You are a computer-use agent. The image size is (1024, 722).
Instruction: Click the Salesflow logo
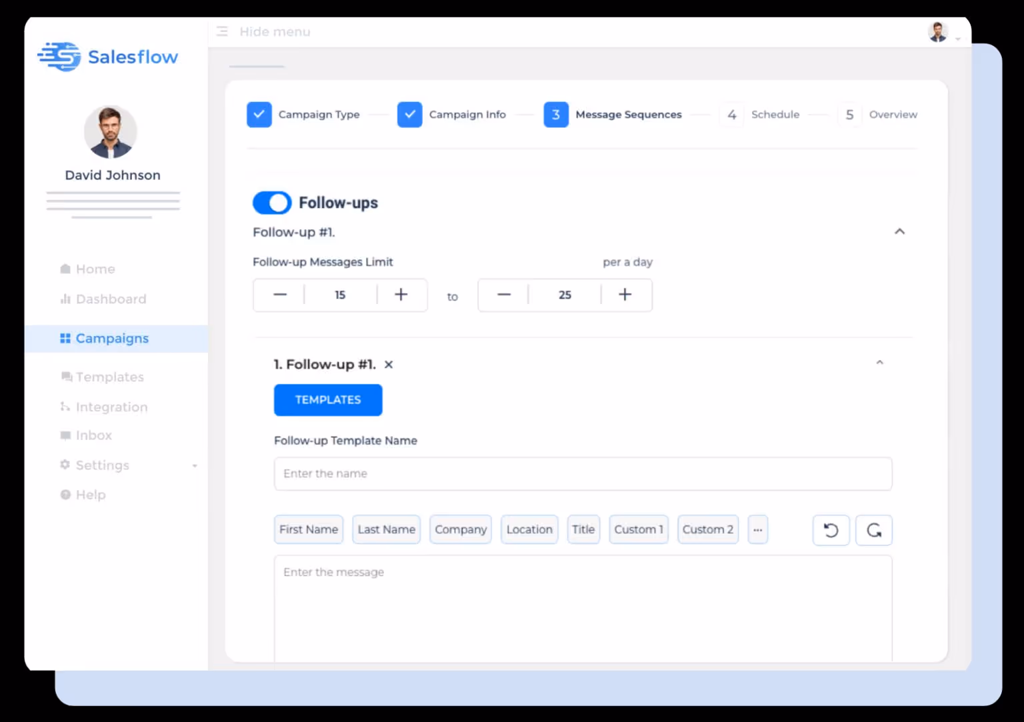pos(107,57)
